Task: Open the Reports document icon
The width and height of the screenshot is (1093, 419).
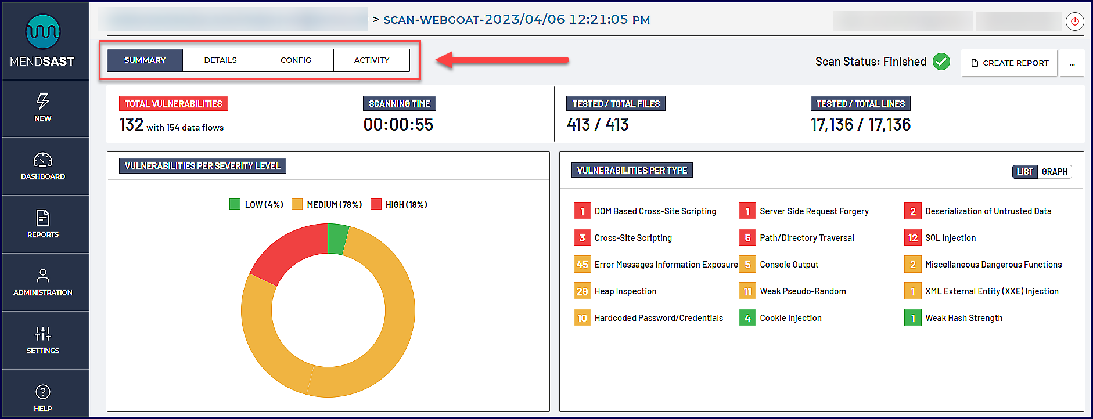Action: point(42,218)
